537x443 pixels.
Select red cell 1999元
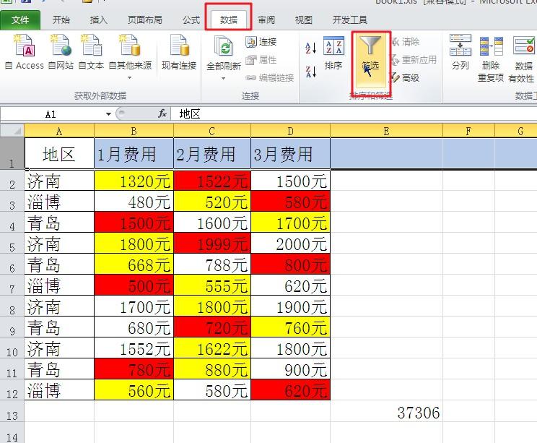tap(212, 244)
